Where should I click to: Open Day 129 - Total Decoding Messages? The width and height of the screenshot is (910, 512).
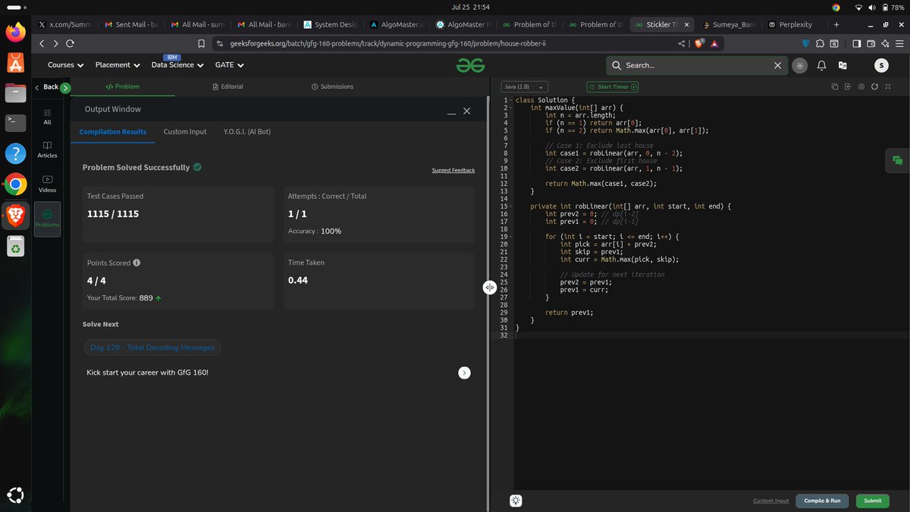point(152,347)
